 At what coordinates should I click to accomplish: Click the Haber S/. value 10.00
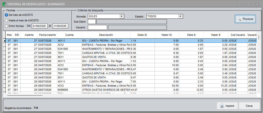point(167,65)
